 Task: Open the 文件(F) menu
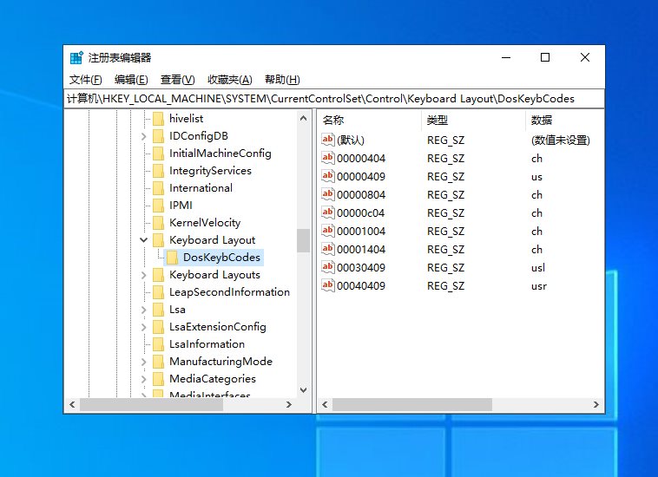coord(85,80)
